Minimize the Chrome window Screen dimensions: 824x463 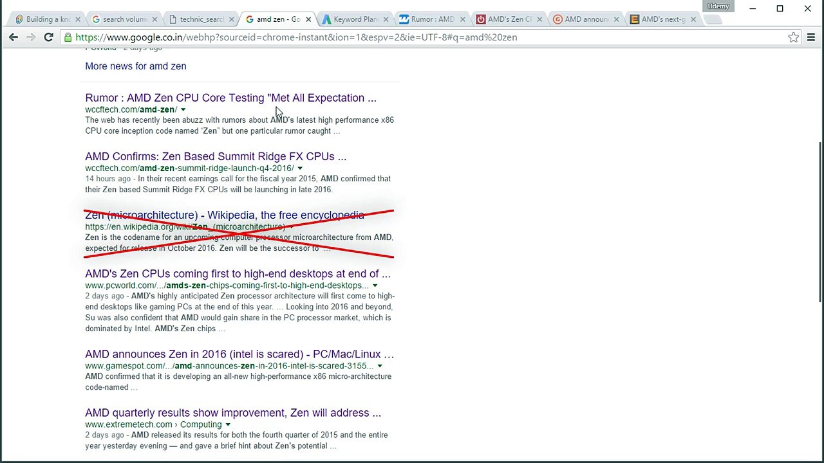(753, 8)
